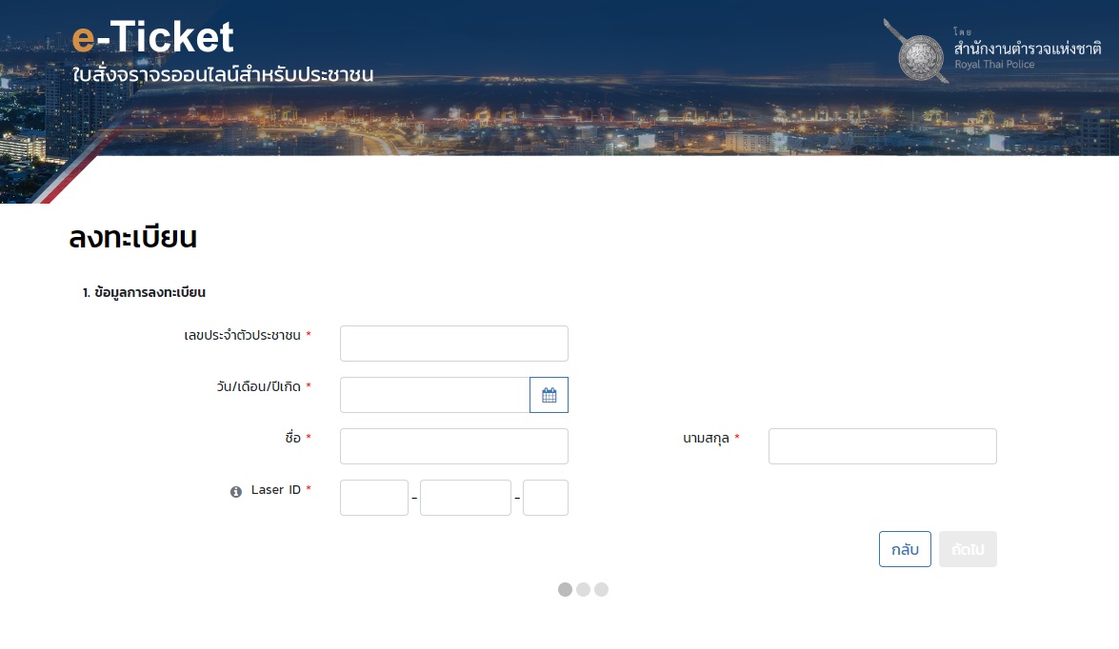Click the first Laser ID segment box
Screen dimensions: 1119x649
(x=373, y=498)
